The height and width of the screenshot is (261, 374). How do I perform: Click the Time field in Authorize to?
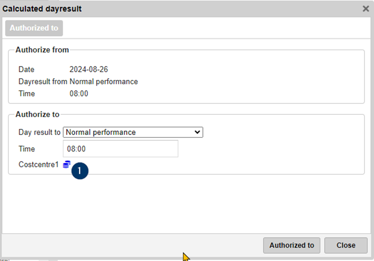coord(120,149)
